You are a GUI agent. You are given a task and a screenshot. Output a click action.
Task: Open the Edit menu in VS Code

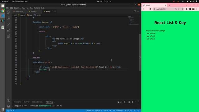11,8
